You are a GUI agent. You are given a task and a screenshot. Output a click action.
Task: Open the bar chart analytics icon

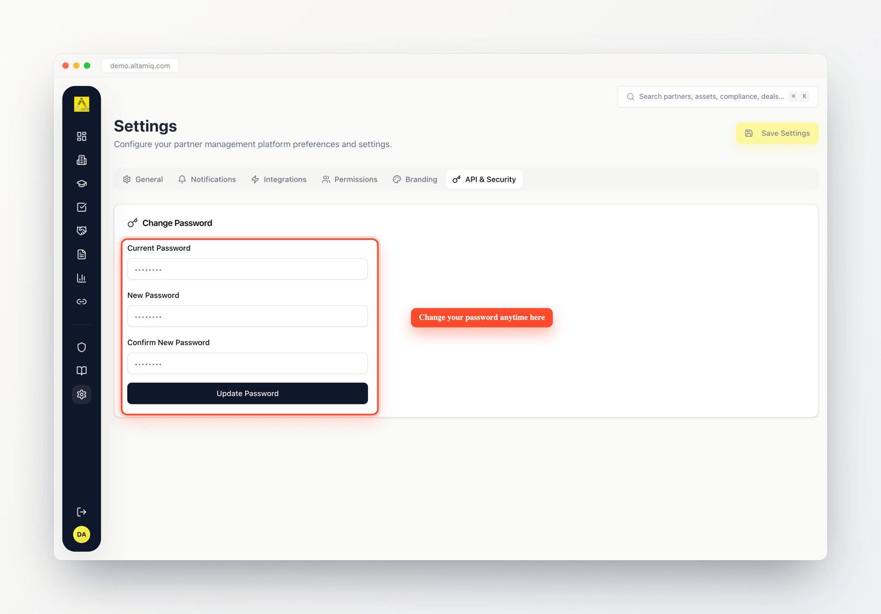(82, 278)
